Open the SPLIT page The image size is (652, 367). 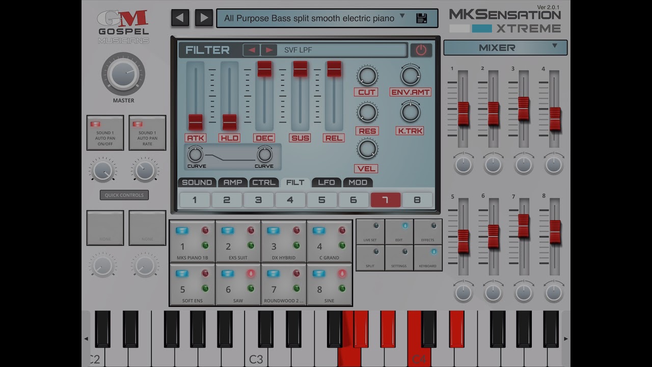(x=370, y=258)
